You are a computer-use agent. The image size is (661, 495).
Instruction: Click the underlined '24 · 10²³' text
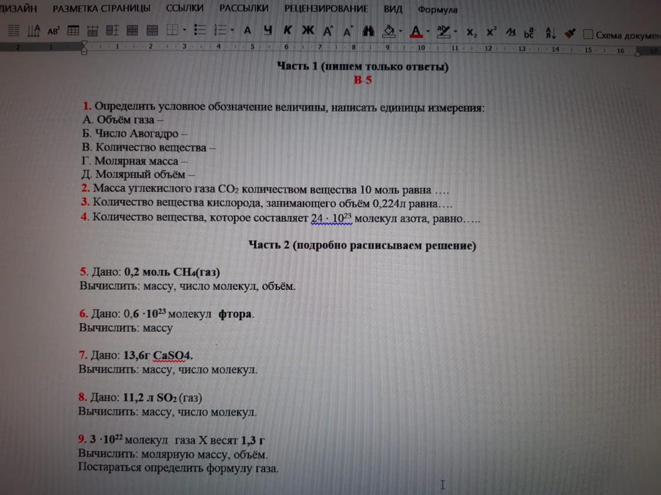(x=331, y=218)
